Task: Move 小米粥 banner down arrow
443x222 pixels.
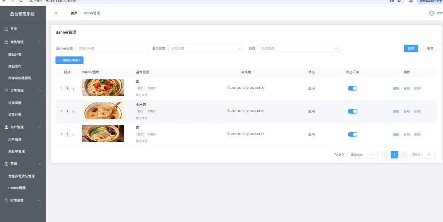Action: coord(73,111)
